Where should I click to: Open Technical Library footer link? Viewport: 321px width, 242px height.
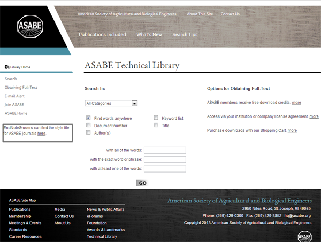102,237
